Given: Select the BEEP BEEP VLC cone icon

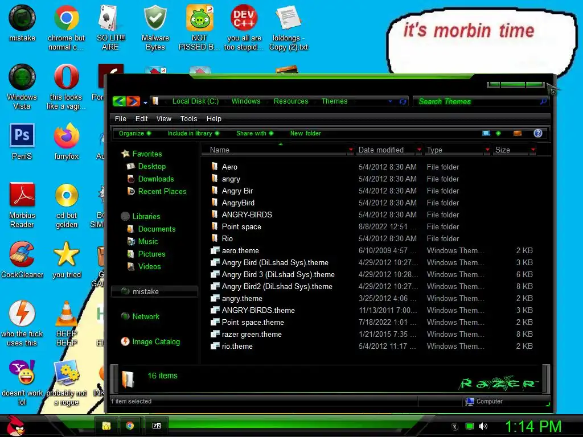Looking at the screenshot, I should [x=67, y=323].
